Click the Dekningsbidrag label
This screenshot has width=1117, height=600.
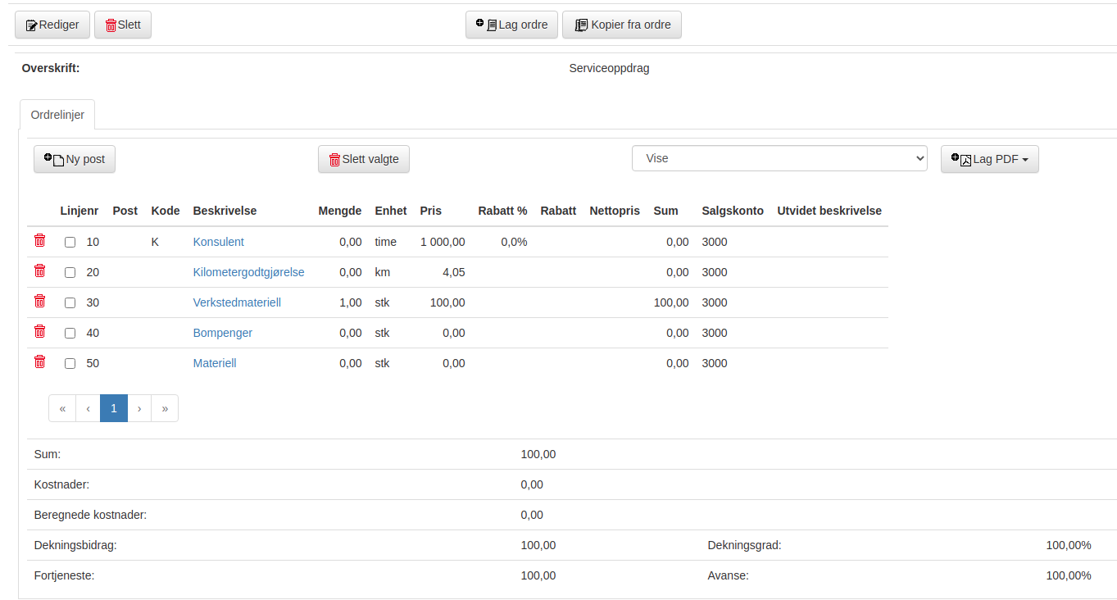75,545
